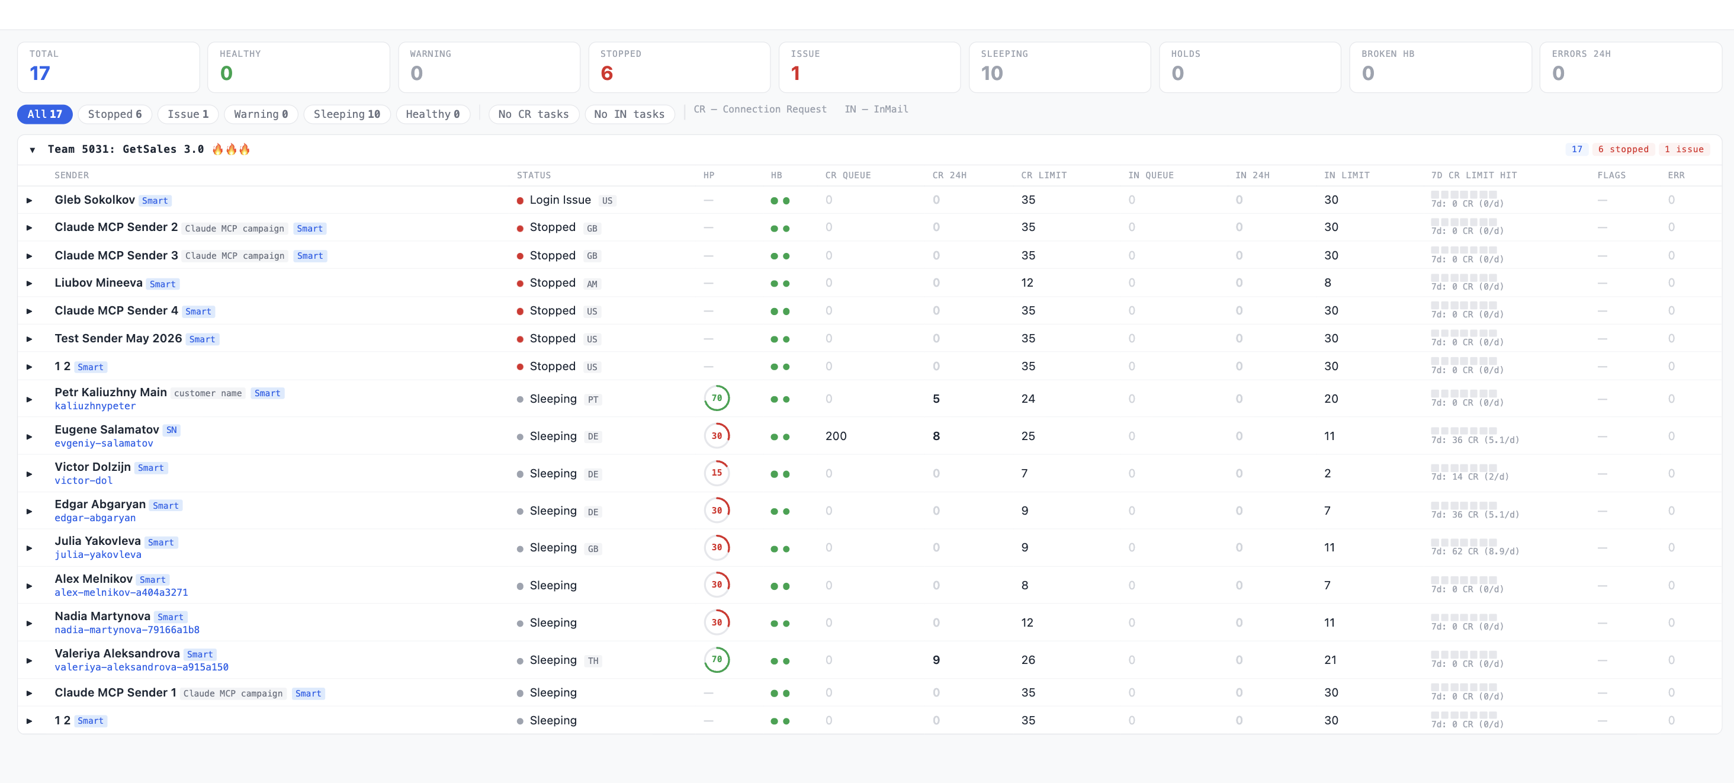Click Gleb Sokolkov's heartbeat dots

tap(780, 201)
